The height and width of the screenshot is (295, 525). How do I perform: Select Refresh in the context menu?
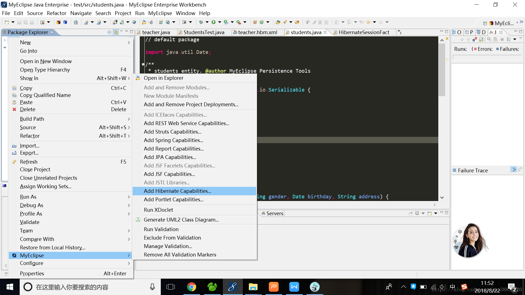(71, 162)
